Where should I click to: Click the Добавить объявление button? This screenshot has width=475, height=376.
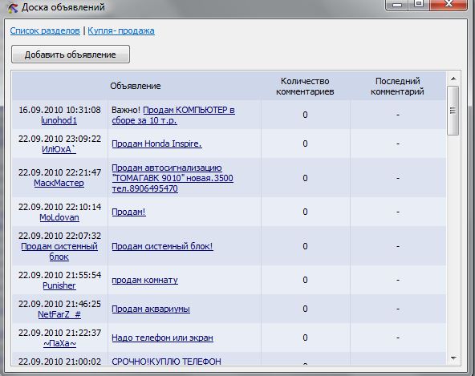pyautogui.click(x=71, y=55)
